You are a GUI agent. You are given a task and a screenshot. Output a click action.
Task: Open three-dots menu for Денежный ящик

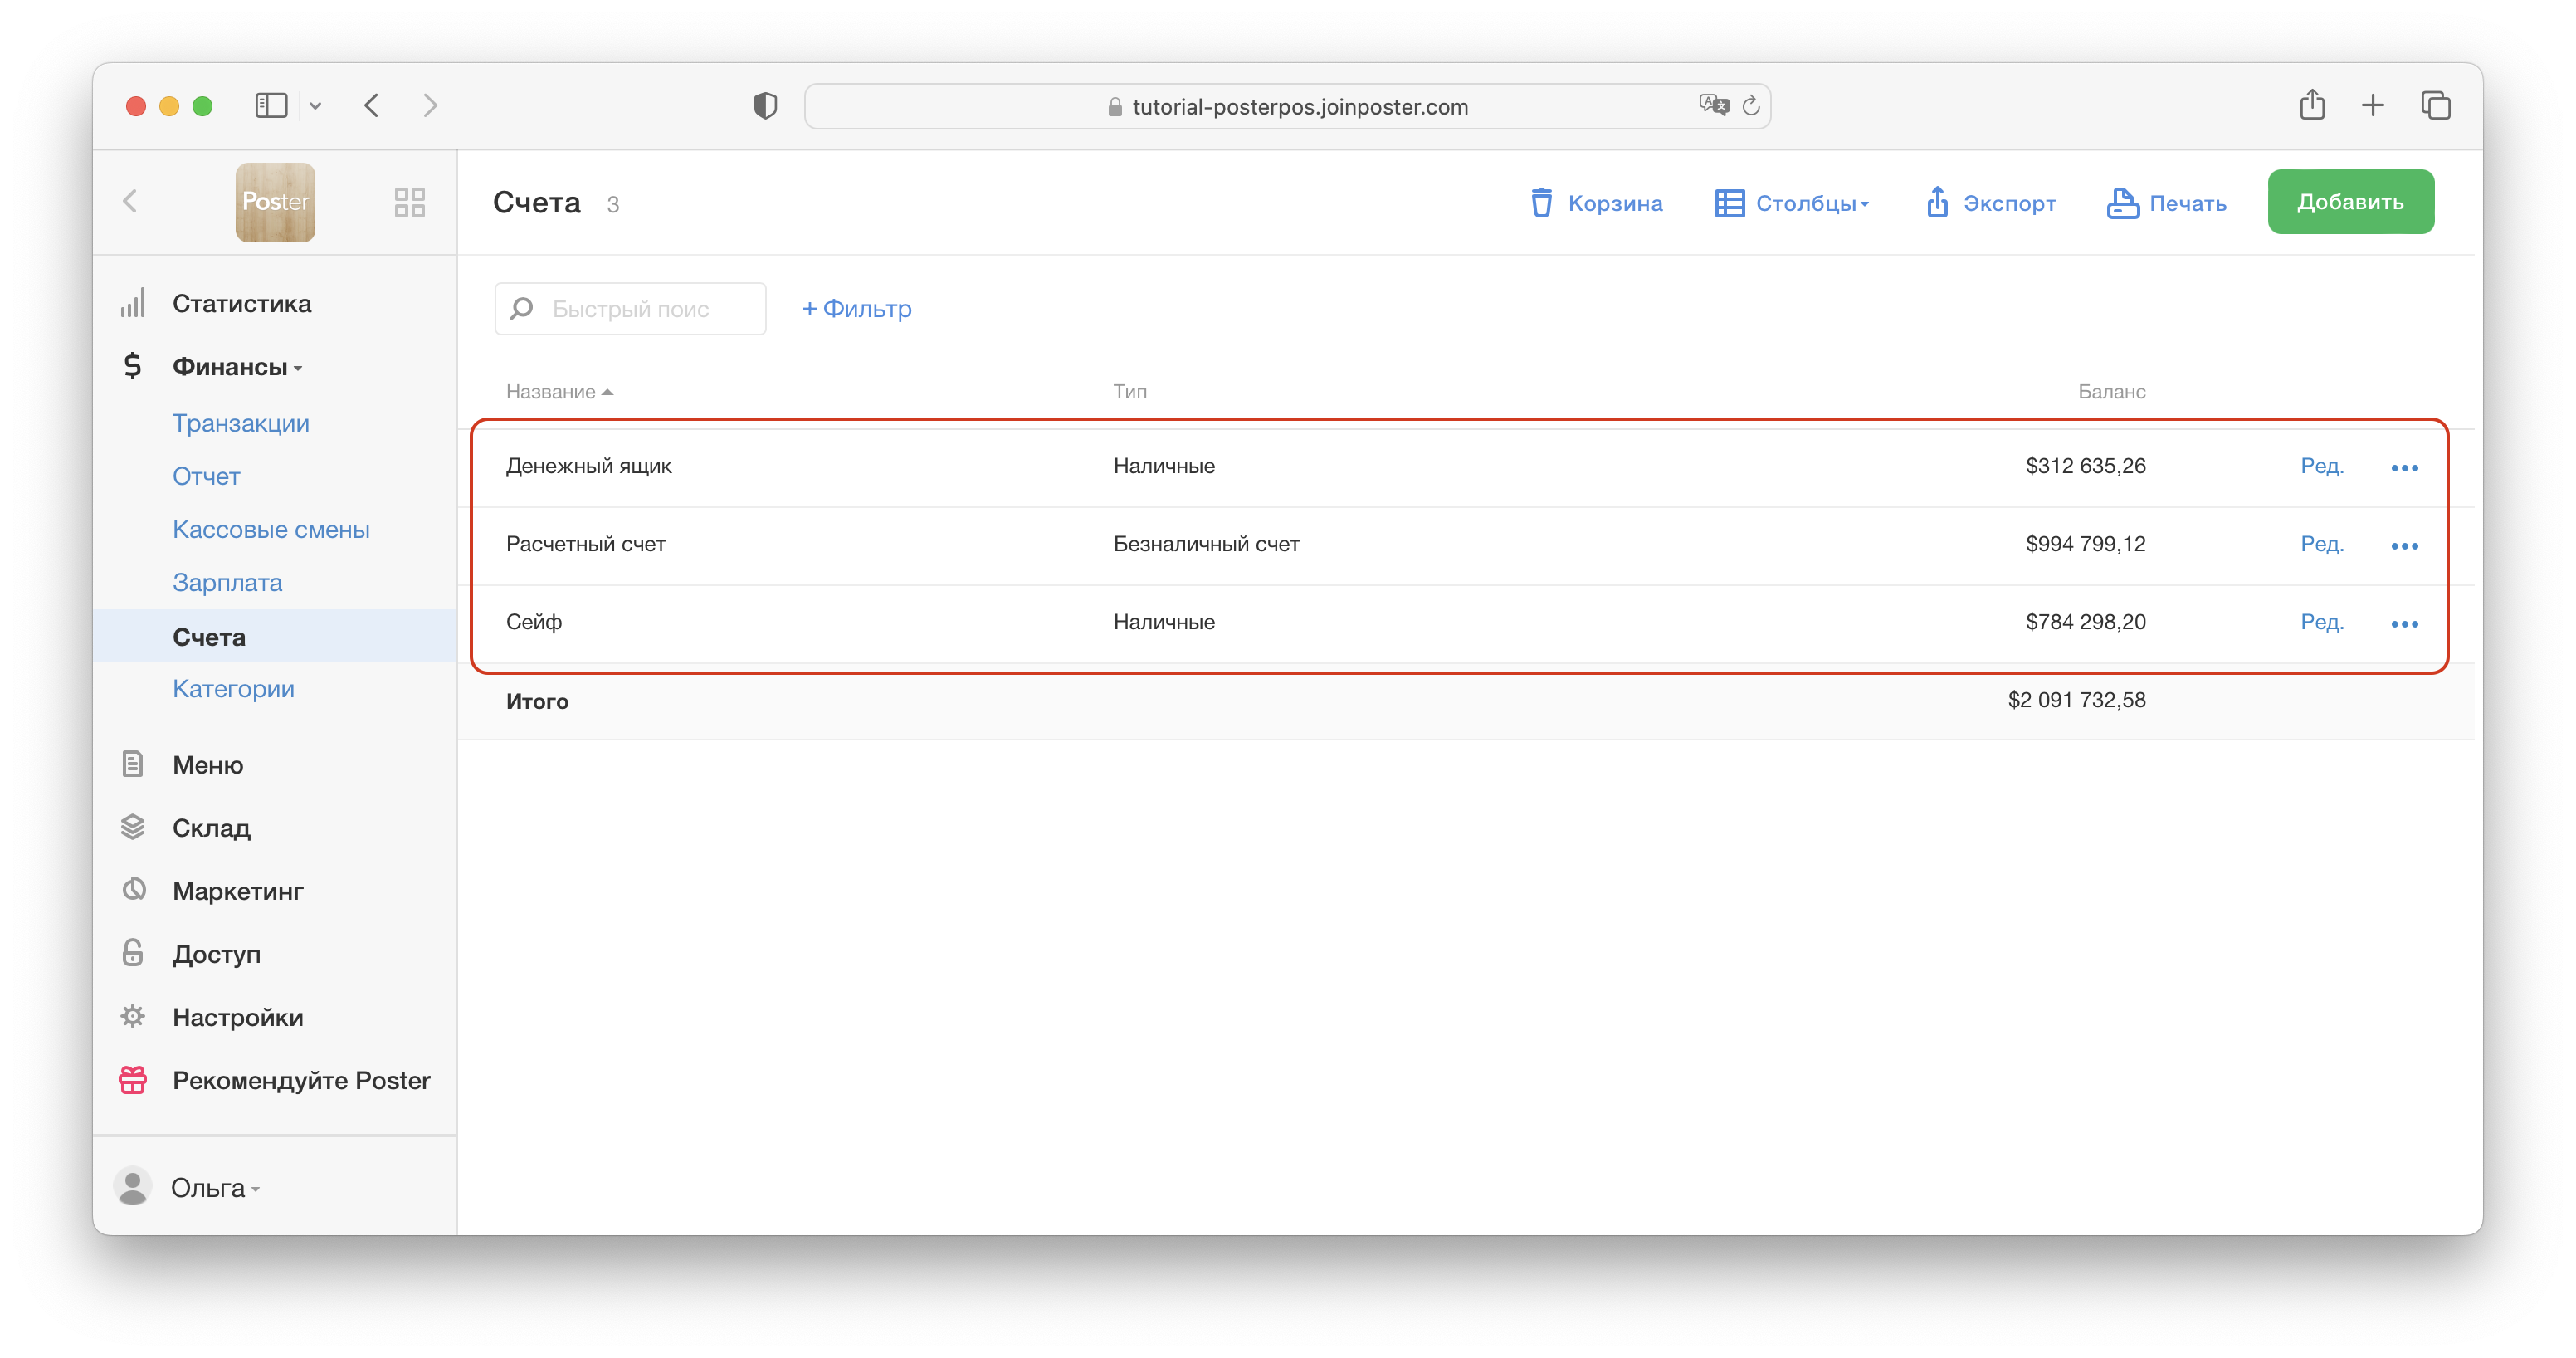click(x=2404, y=468)
